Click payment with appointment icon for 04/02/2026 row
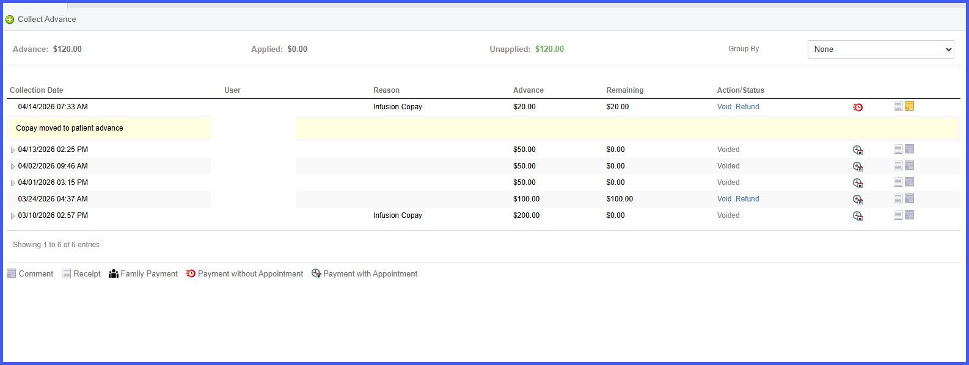The height and width of the screenshot is (365, 969). [858, 167]
